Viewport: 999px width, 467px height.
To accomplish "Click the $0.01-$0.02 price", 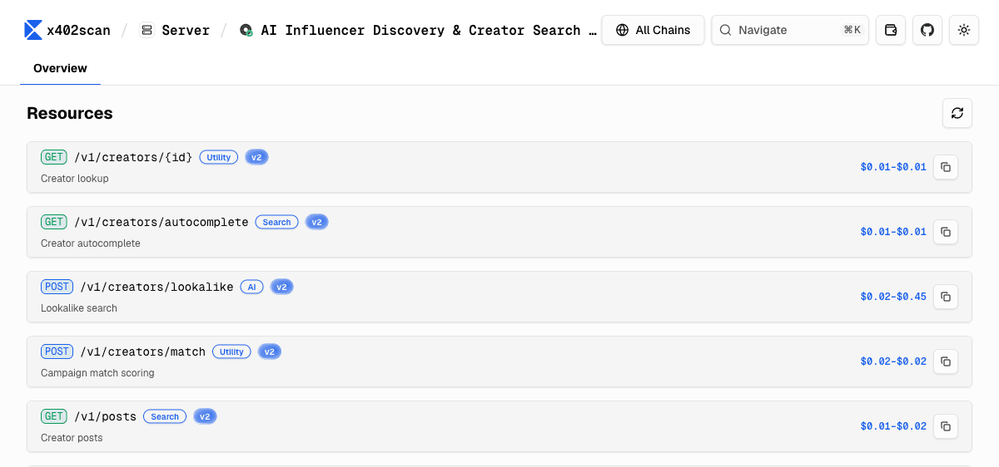I will click(x=893, y=426).
